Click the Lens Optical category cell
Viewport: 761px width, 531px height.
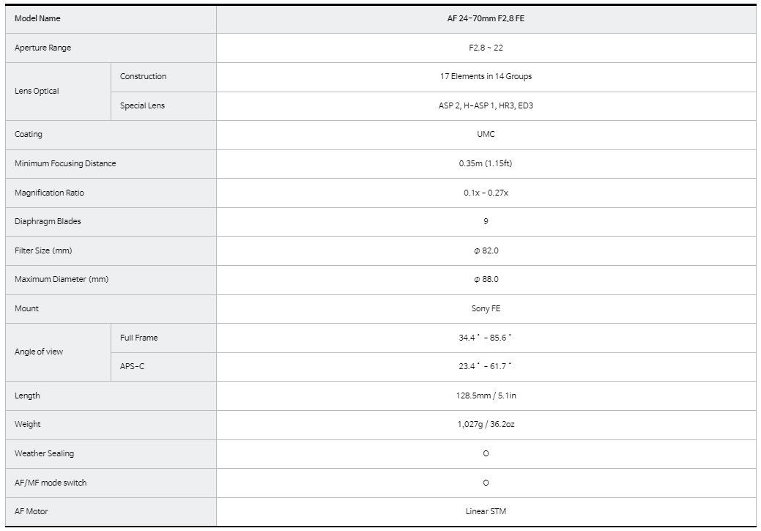pos(37,91)
